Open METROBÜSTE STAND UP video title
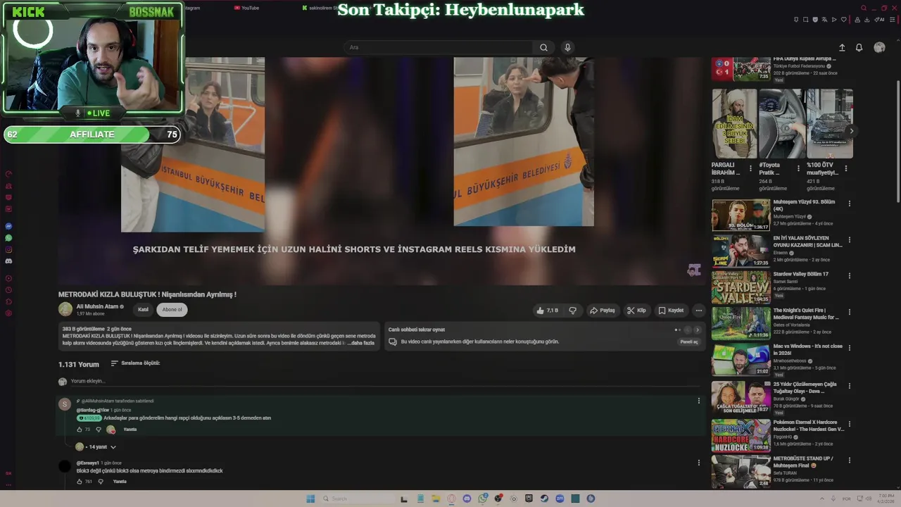Screen dimensions: 901x507 [803, 462]
